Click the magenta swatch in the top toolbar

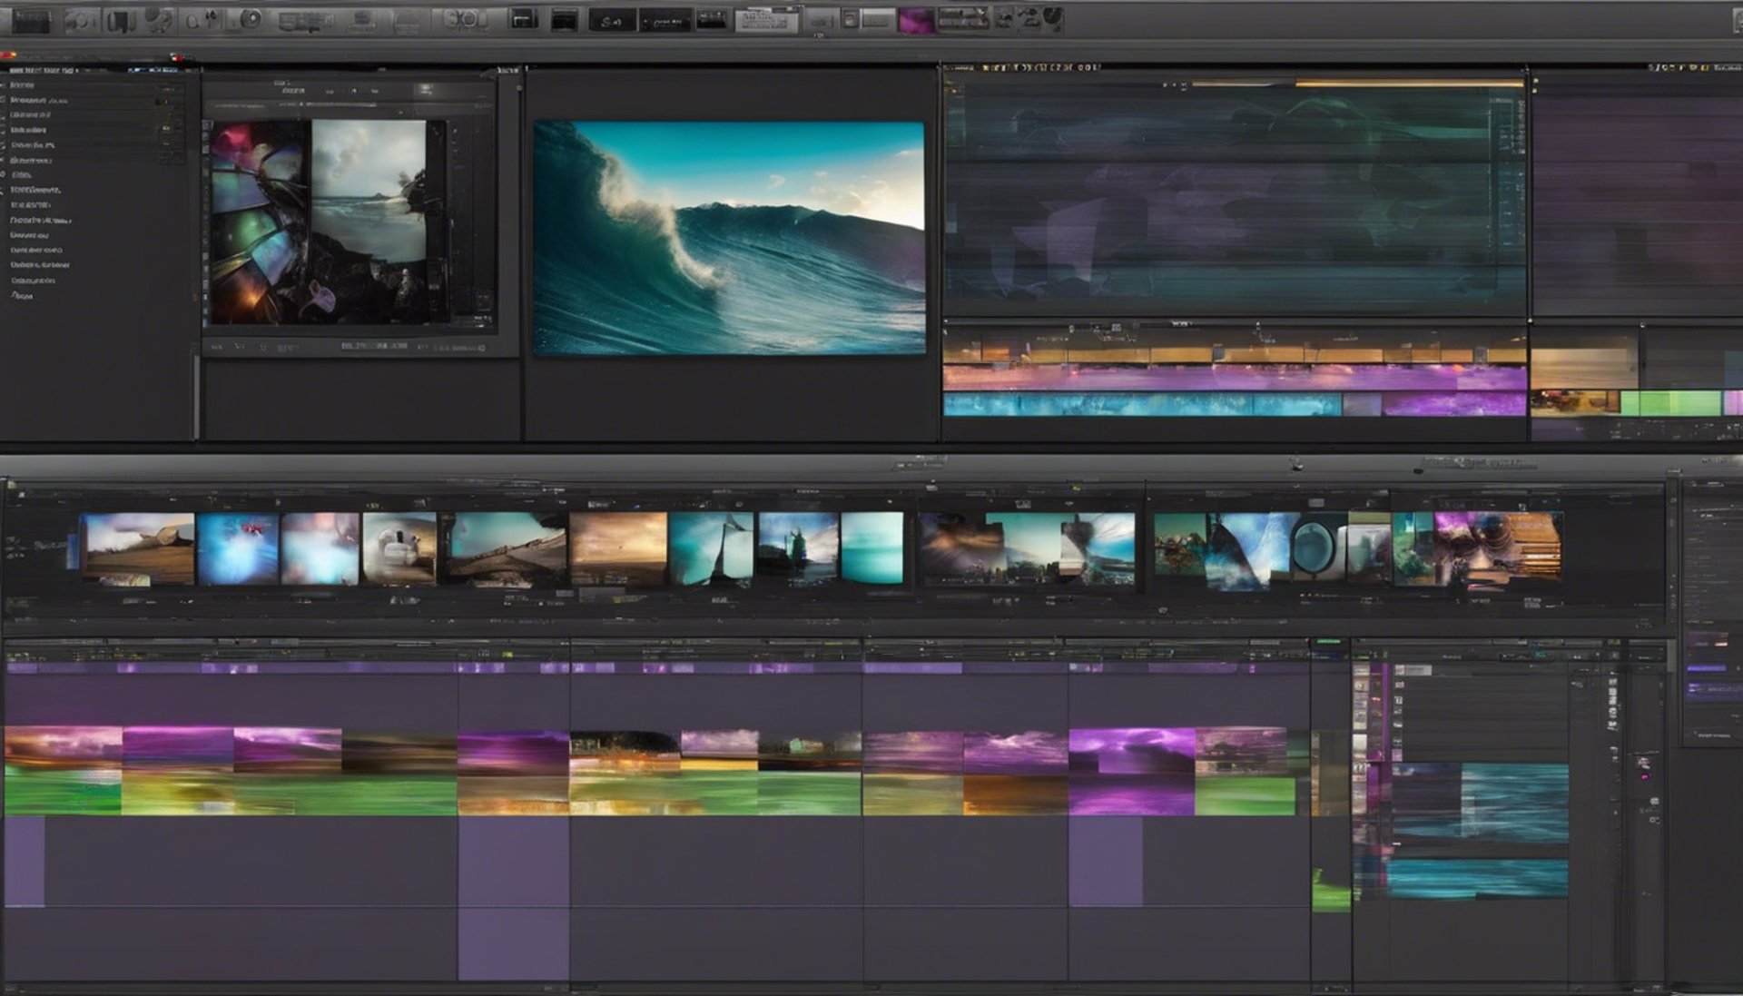[x=915, y=20]
